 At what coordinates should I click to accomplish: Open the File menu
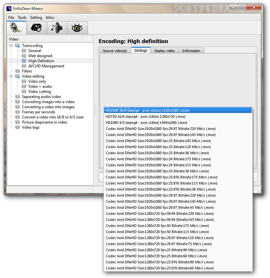[x=11, y=18]
